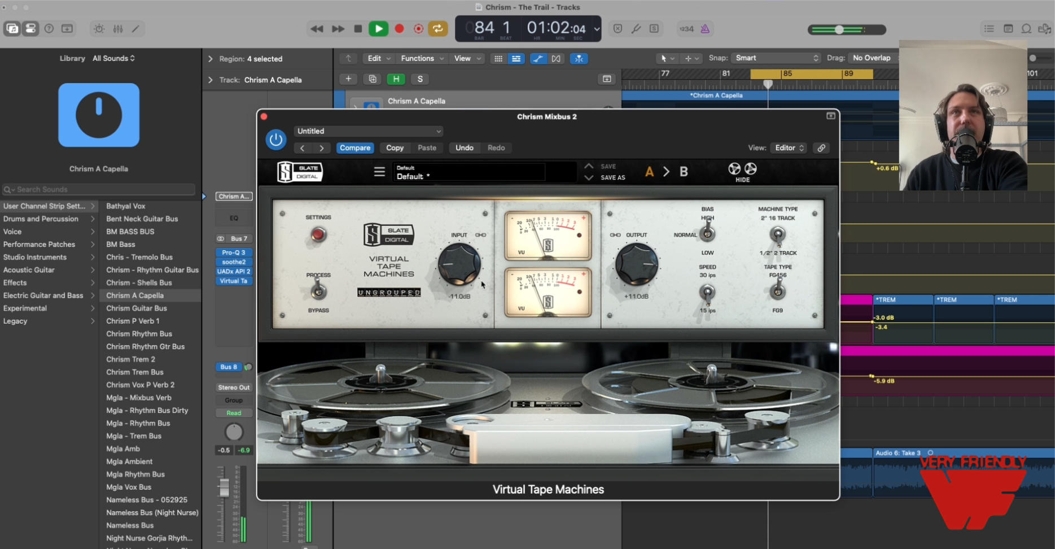Click the plugin Undo button
This screenshot has width=1055, height=549.
465,148
